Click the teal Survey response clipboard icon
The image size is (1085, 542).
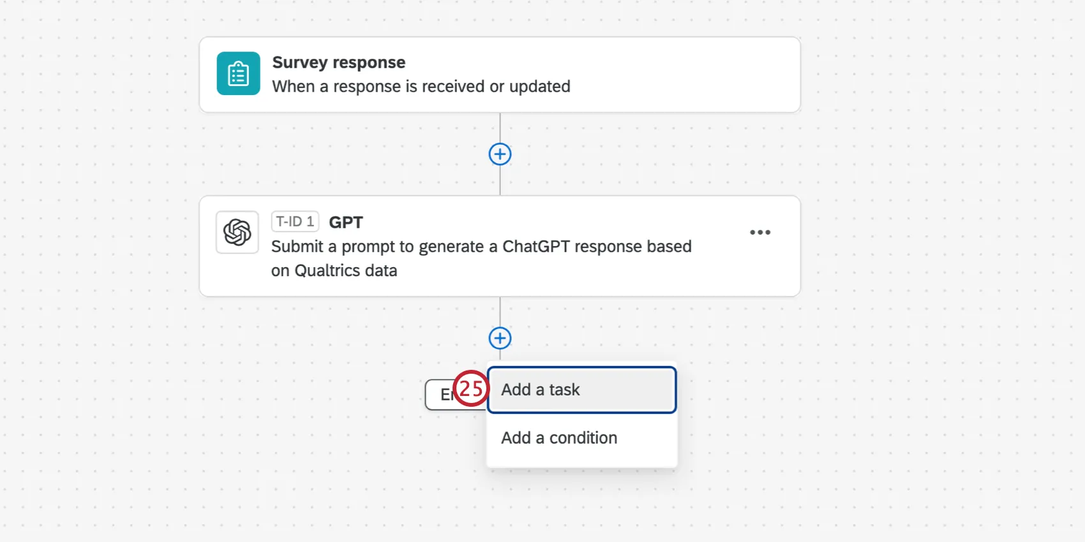[x=237, y=73]
